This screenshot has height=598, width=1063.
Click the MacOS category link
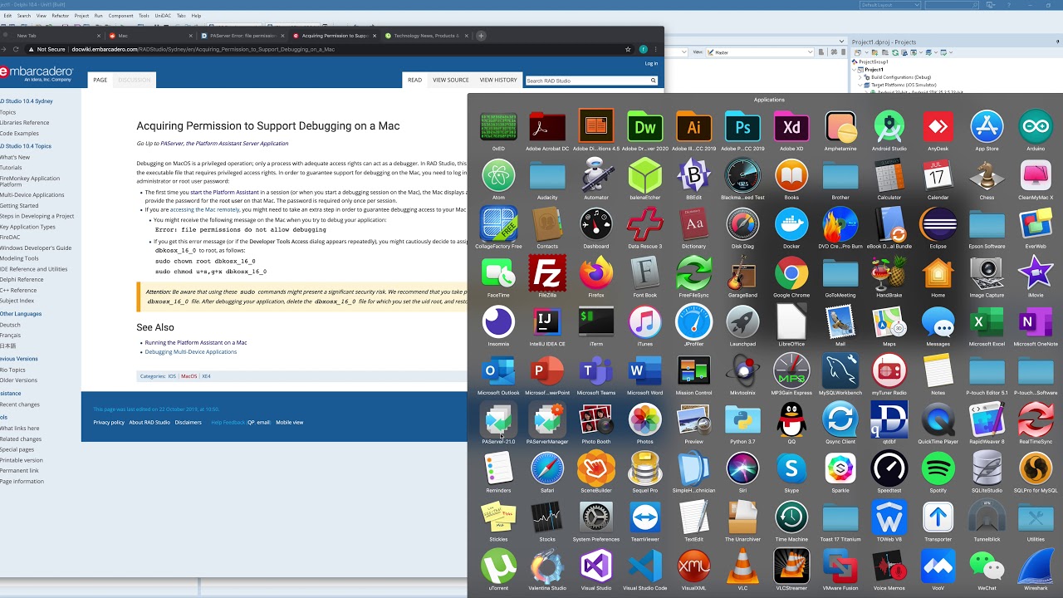click(189, 376)
